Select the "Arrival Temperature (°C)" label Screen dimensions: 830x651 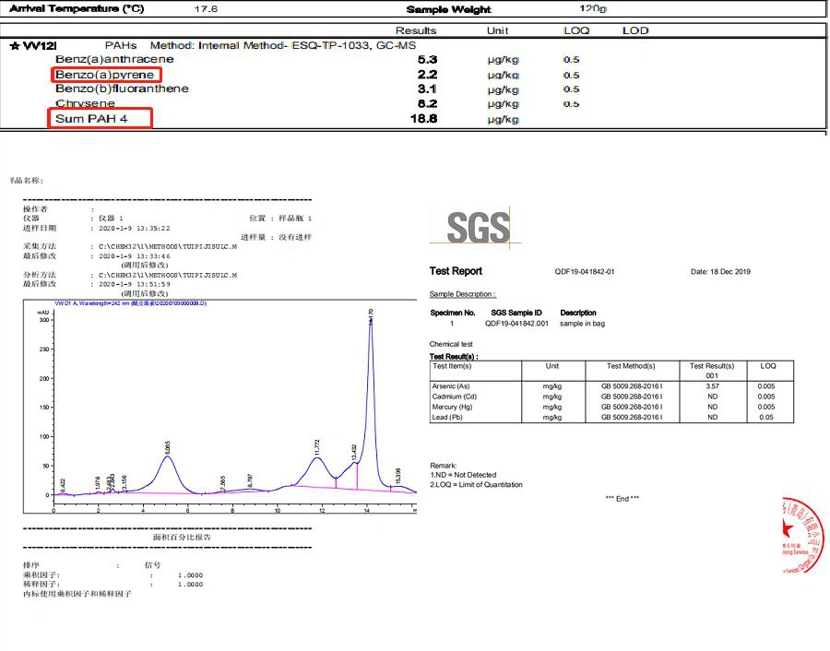pyautogui.click(x=77, y=8)
